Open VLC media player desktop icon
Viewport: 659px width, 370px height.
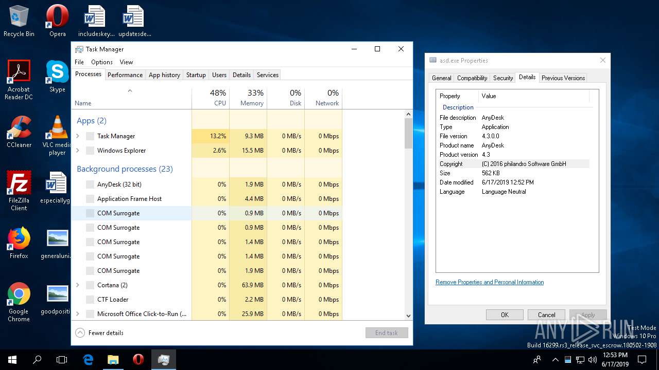point(57,136)
